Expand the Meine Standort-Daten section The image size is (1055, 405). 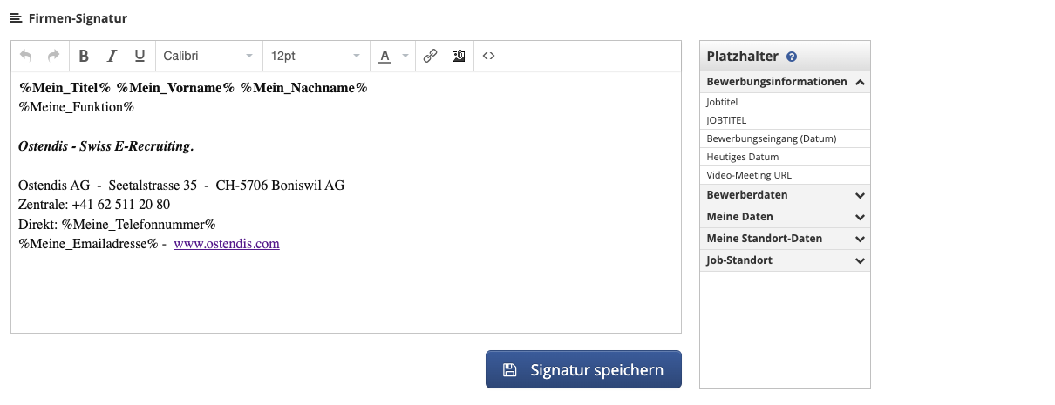(x=786, y=239)
